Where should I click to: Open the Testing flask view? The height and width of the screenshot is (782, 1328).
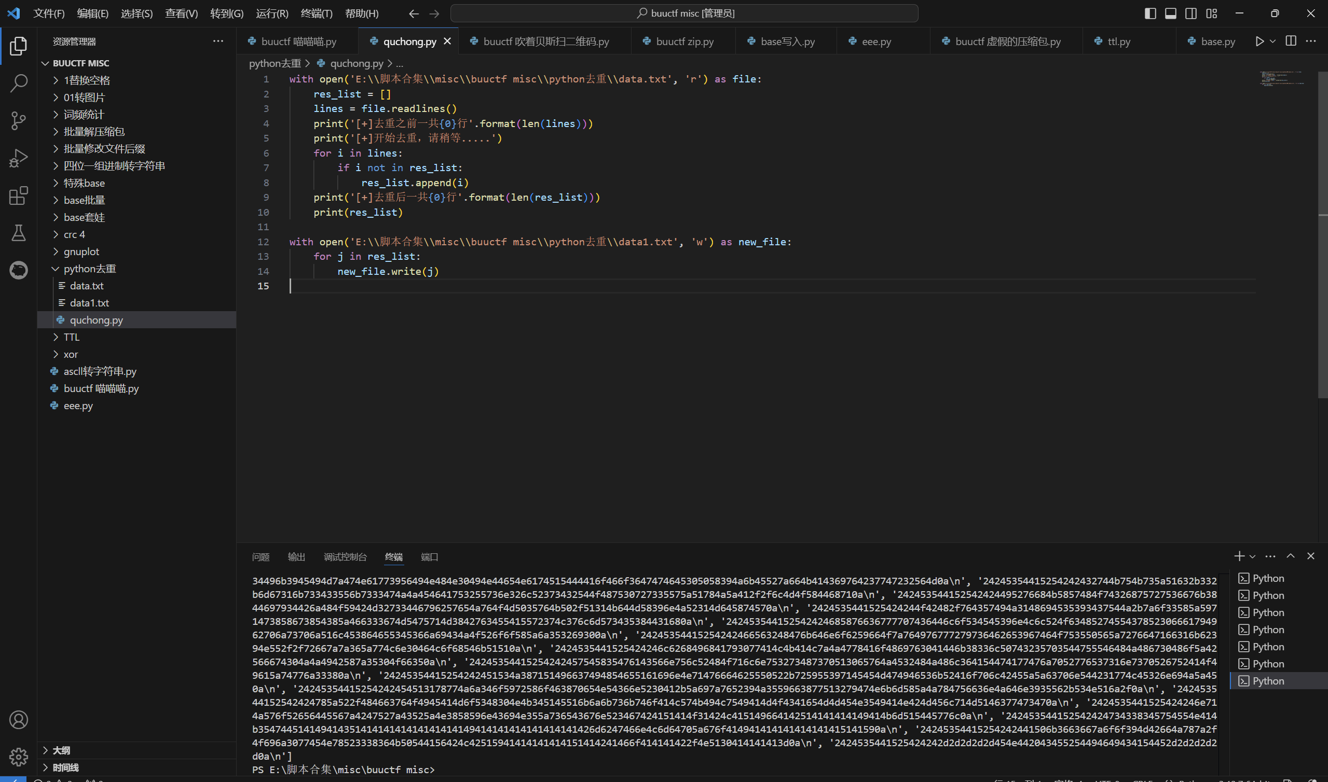tap(19, 233)
